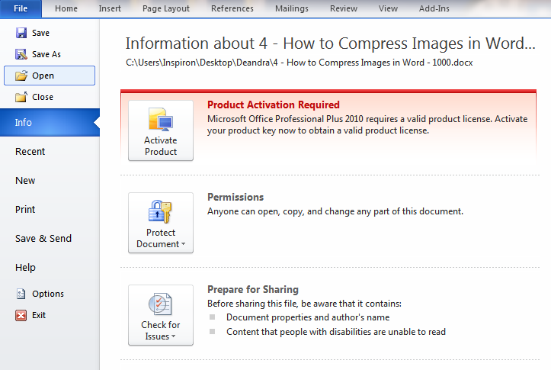Click the Prepare for Sharing heading

tap(253, 289)
